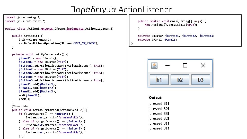Click the 'jButton2.addActionListener' line
Viewport: 247px width, 139px height.
[x=61, y=73]
